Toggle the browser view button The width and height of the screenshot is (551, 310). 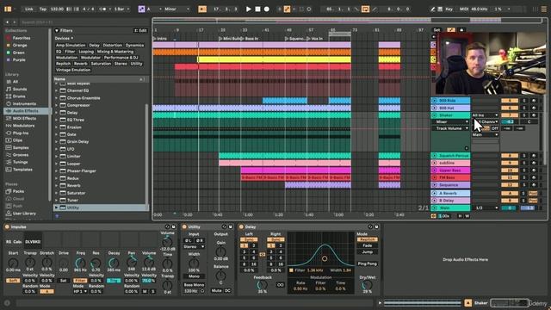click(x=8, y=9)
